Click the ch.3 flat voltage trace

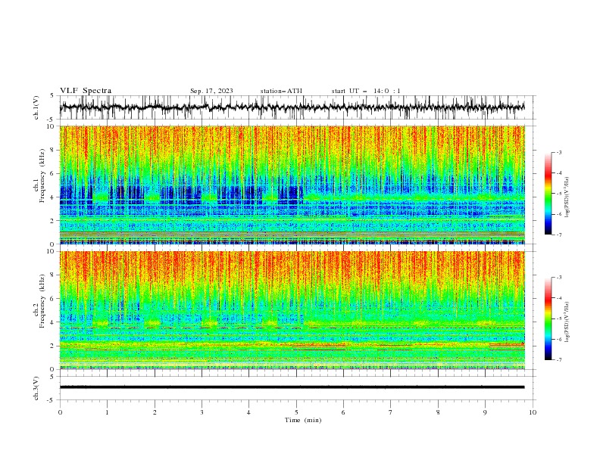(292, 387)
